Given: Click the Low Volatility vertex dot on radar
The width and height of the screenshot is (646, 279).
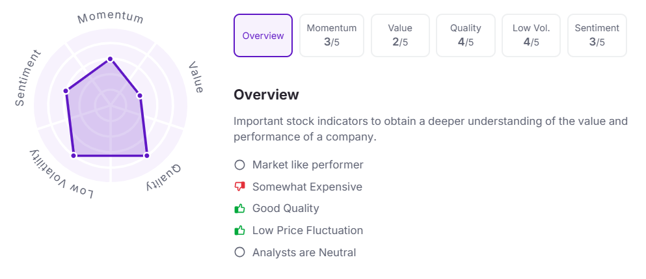Looking at the screenshot, I should (x=74, y=155).
